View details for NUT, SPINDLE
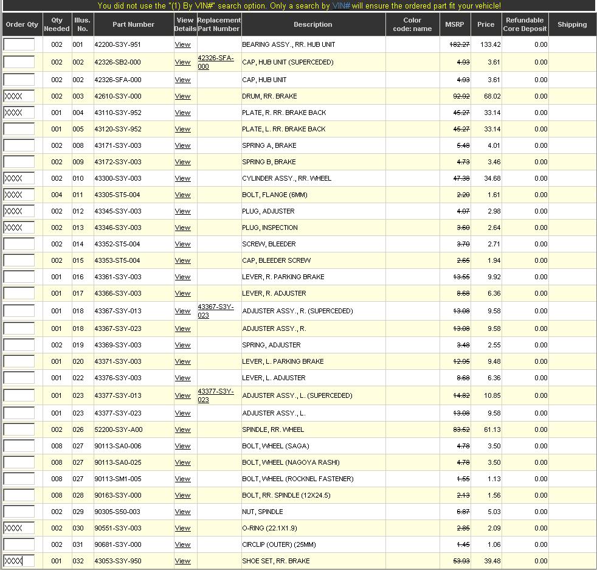 coord(182,512)
